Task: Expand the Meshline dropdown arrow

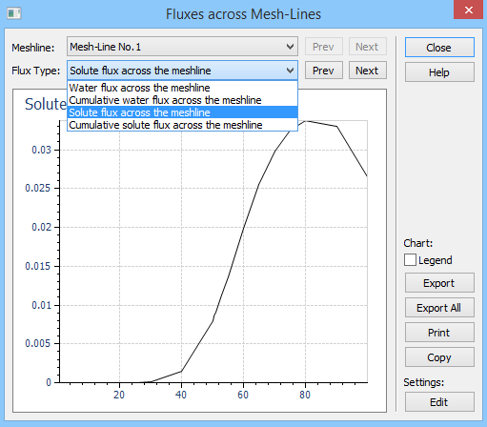Action: point(290,47)
